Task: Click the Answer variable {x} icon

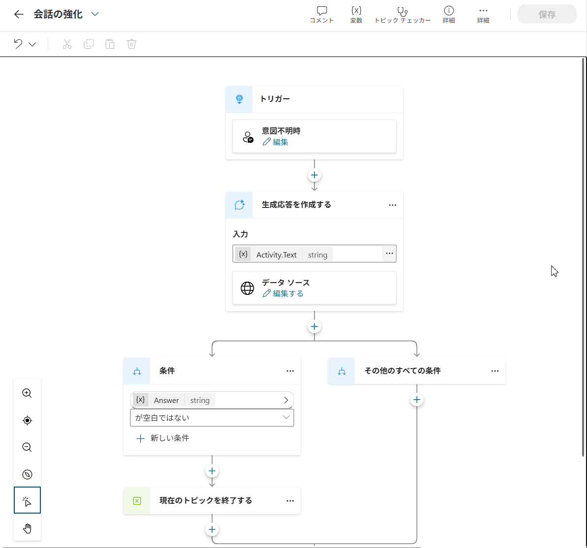Action: [140, 400]
